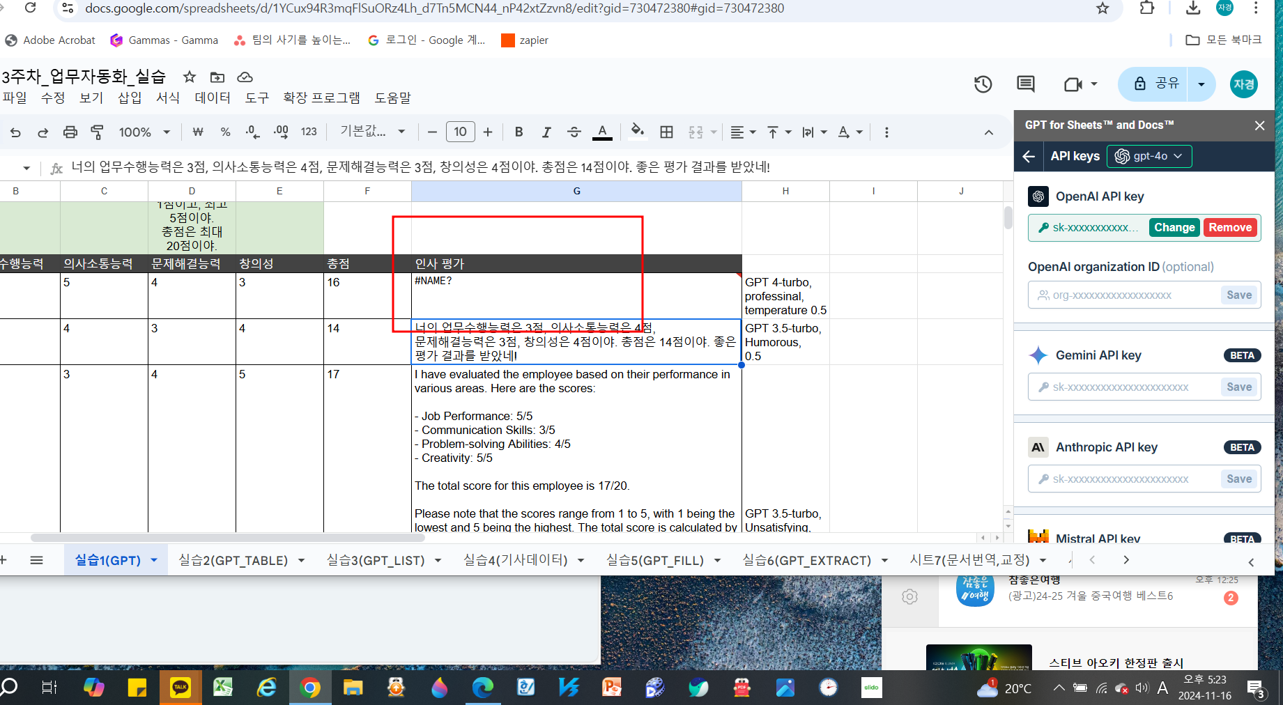Screen dimensions: 1283x705
Task: Open the comments panel icon
Action: [1026, 84]
